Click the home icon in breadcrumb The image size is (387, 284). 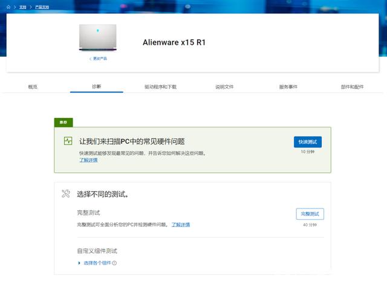[8, 7]
